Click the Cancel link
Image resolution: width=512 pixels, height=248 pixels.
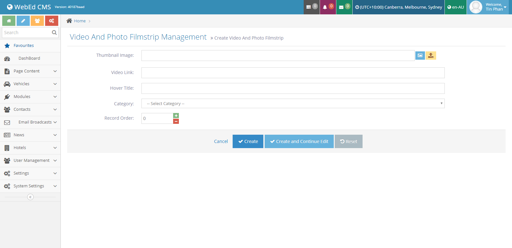click(221, 141)
